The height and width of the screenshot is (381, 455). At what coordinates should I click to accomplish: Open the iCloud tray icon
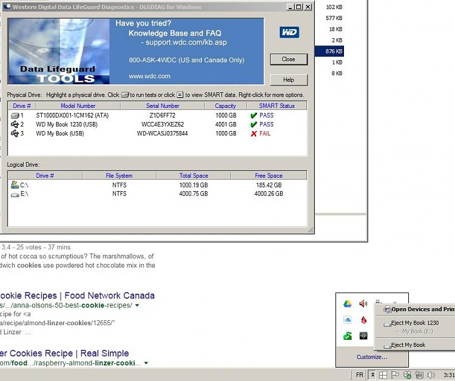(348, 320)
